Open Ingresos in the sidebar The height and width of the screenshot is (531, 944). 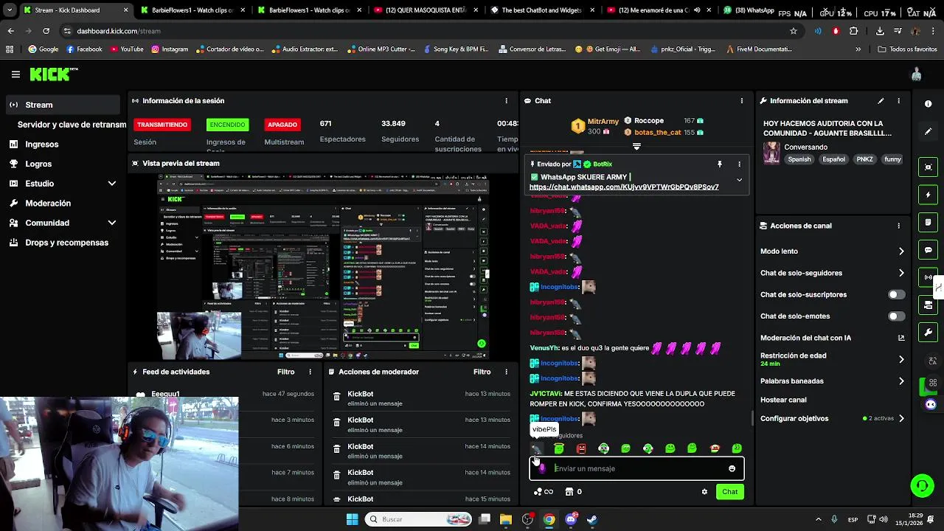[x=41, y=145]
